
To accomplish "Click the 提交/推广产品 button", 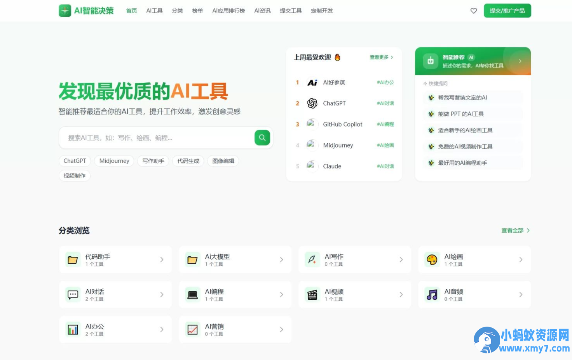I will (x=507, y=10).
